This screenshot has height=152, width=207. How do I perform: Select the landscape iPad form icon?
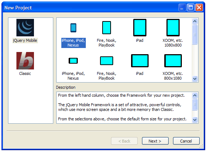(x=140, y=61)
